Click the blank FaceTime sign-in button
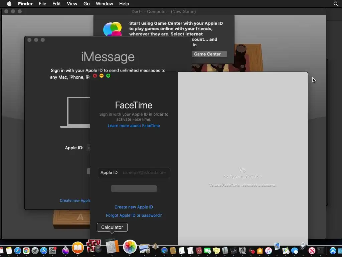The image size is (342, 257). [x=134, y=188]
